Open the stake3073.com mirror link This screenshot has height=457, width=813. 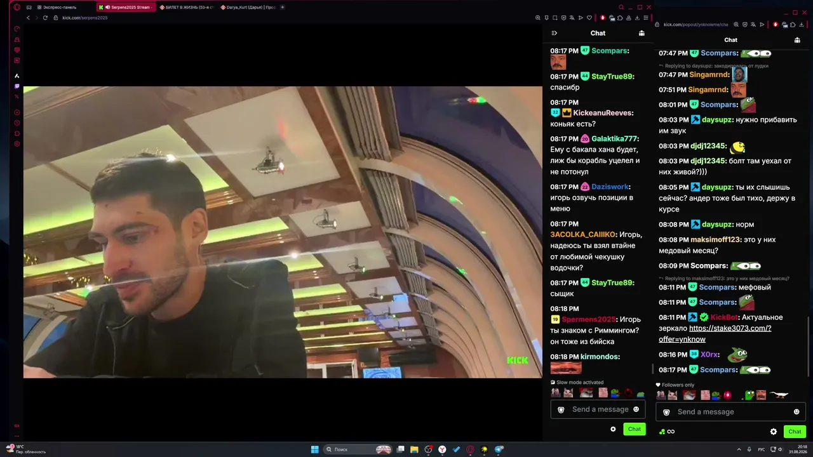click(x=715, y=334)
